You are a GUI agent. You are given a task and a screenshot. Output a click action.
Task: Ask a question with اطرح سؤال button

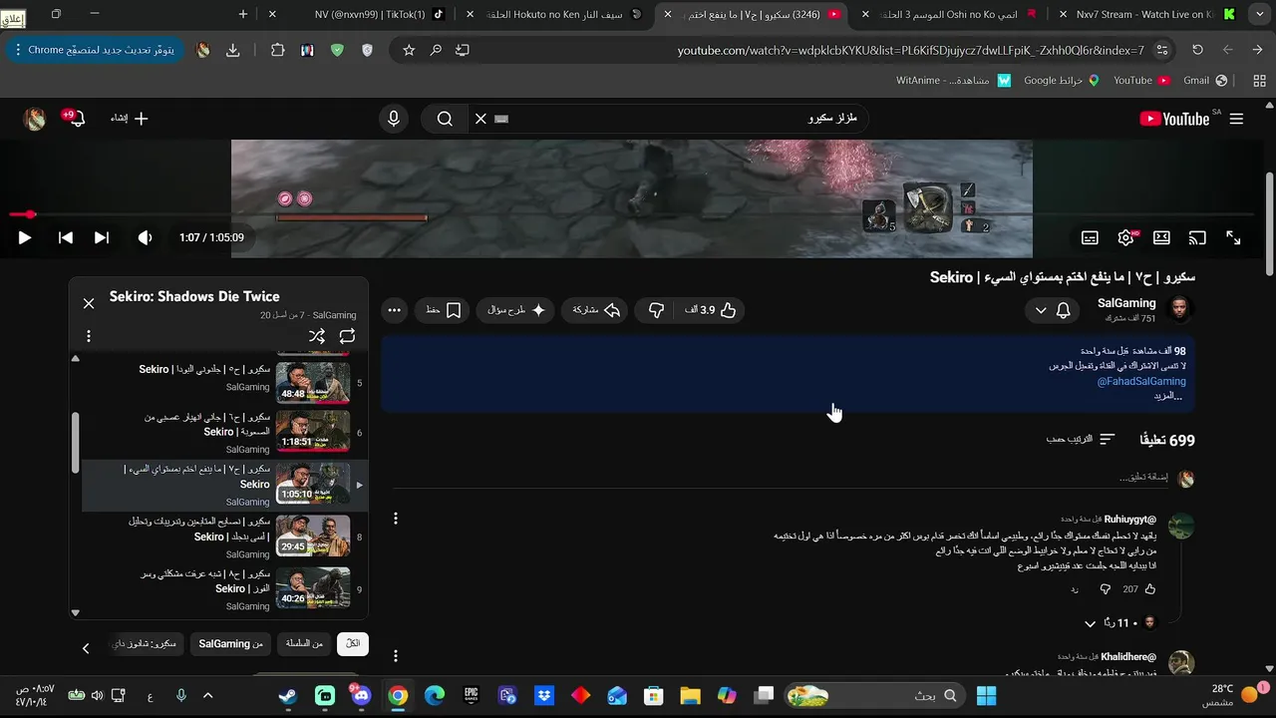tap(516, 310)
